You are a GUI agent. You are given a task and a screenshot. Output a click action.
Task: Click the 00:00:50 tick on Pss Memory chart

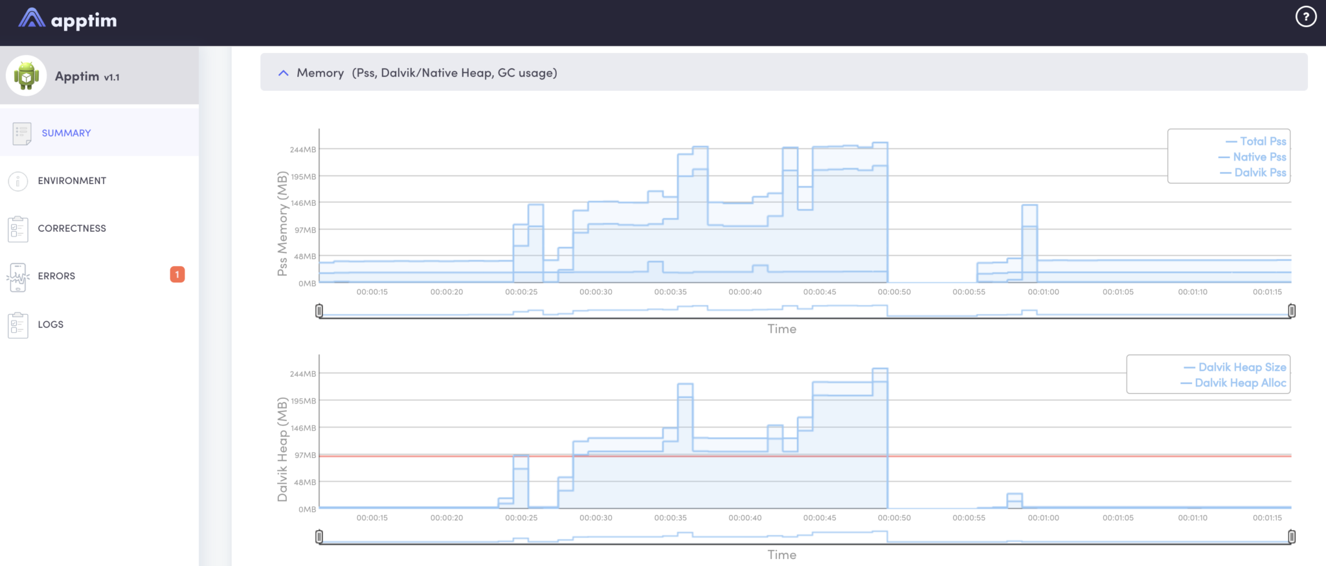tap(894, 292)
